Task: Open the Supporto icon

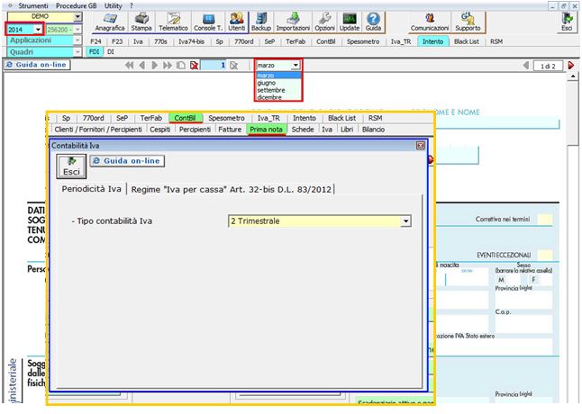Action: point(468,22)
